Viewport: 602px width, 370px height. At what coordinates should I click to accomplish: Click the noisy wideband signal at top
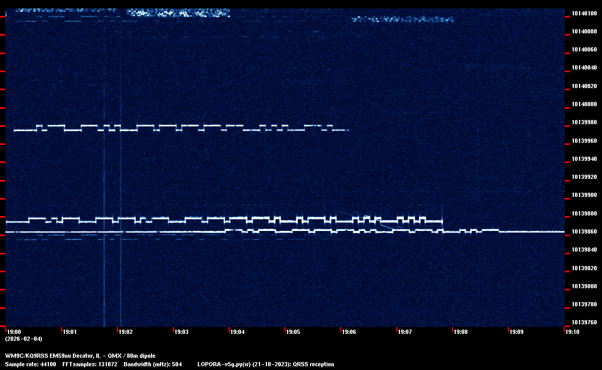(x=178, y=13)
